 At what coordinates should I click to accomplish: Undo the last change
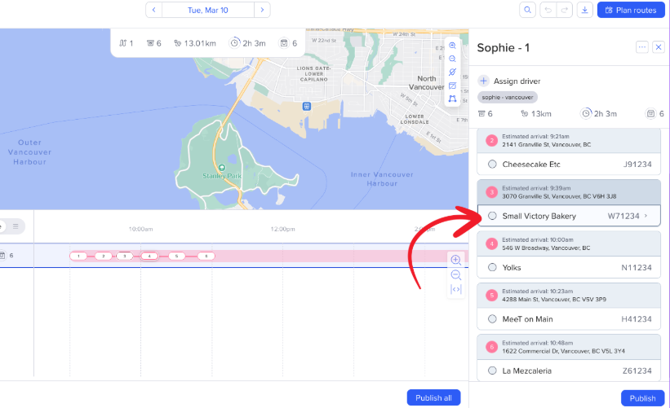[548, 10]
